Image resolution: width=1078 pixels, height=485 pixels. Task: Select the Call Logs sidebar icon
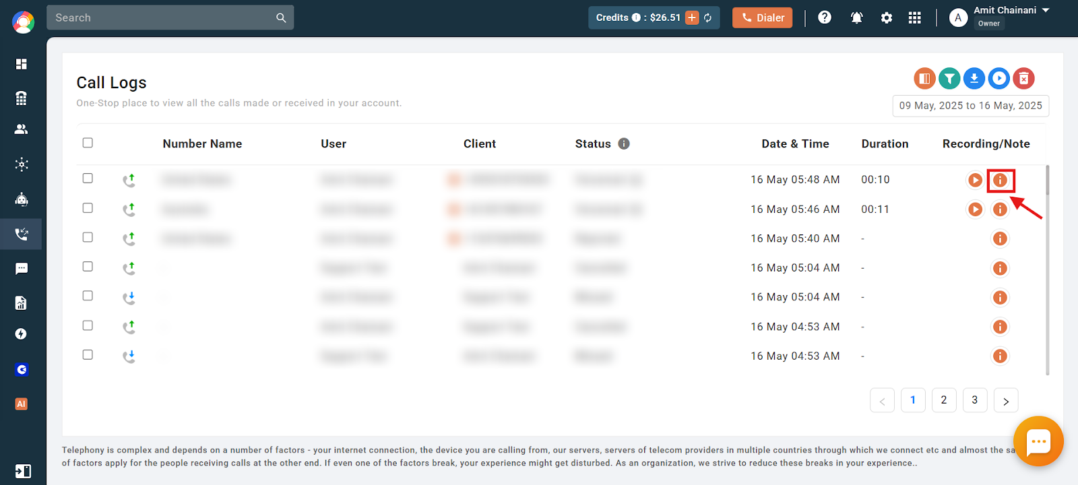(22, 234)
